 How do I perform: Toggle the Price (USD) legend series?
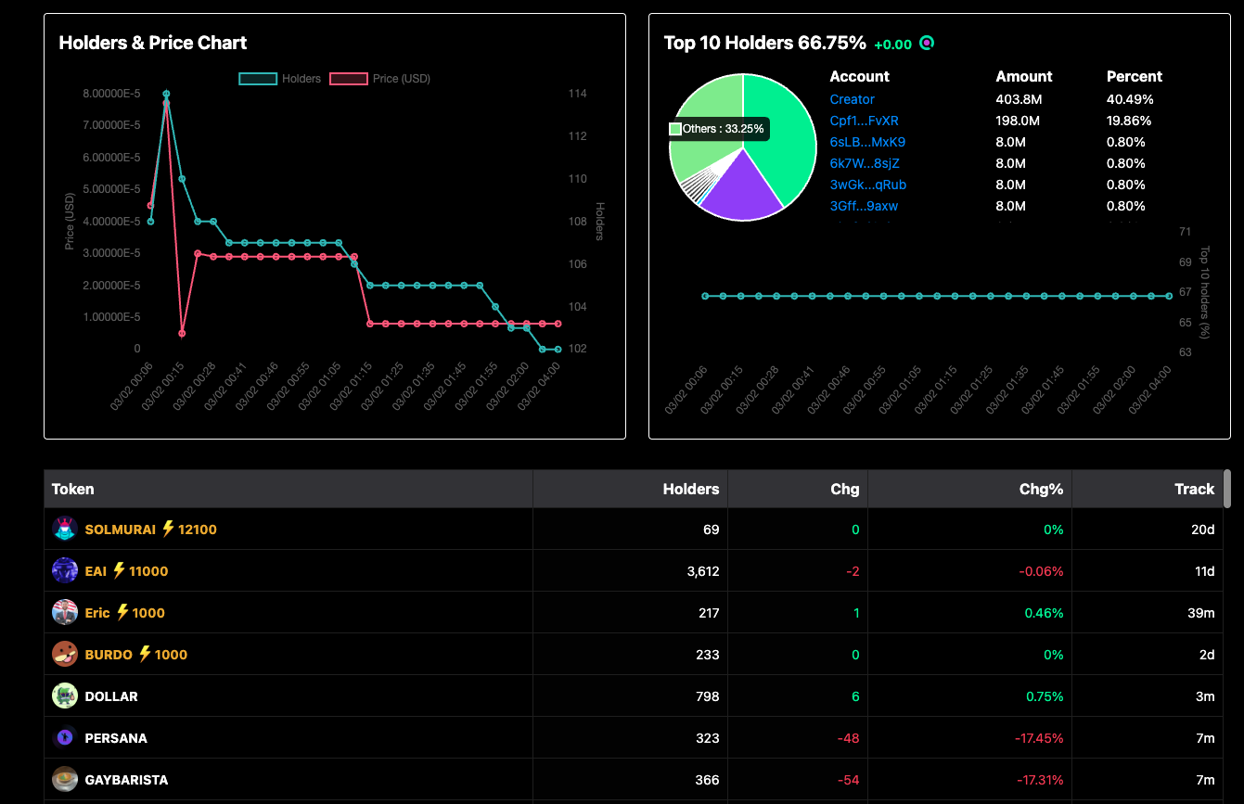point(380,79)
